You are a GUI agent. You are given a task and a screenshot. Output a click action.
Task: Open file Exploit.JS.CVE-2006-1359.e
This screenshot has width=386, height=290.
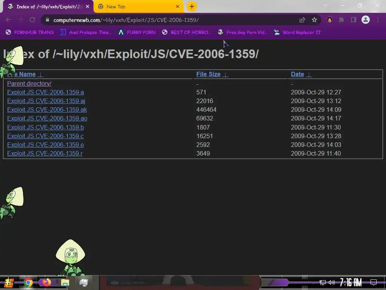click(46, 145)
